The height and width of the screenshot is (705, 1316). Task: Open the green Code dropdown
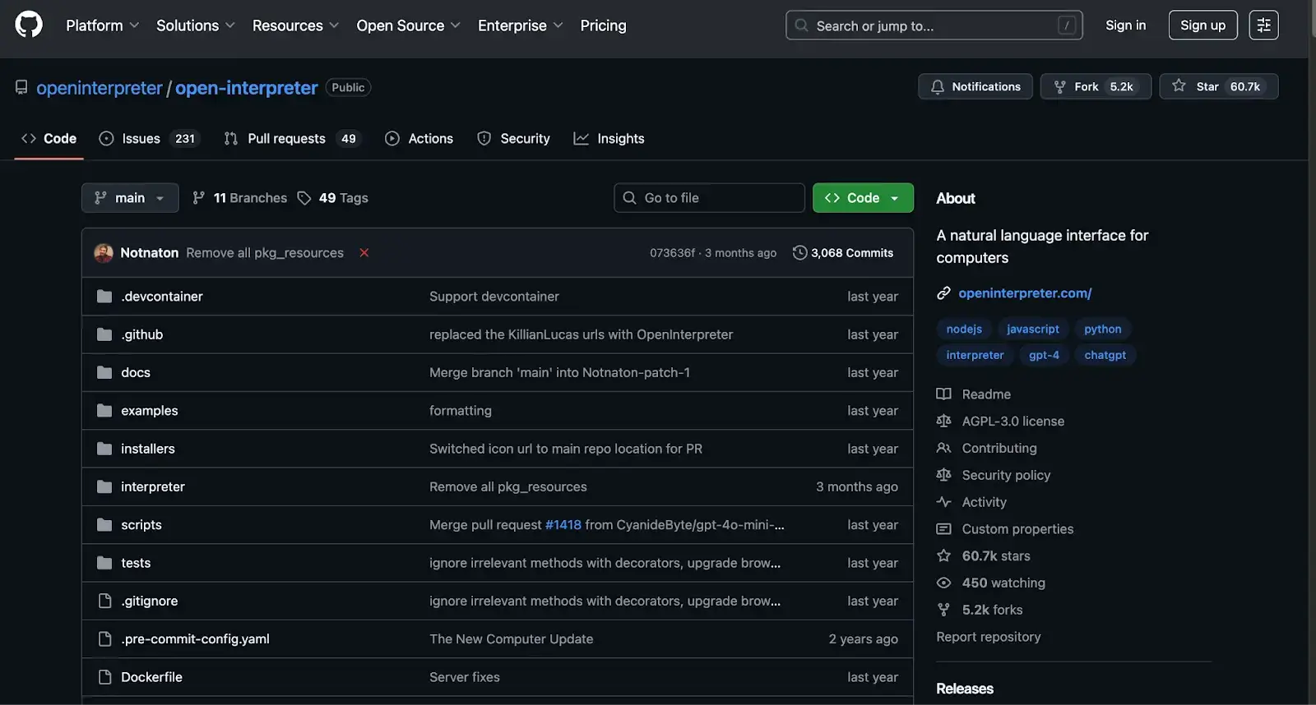pyautogui.click(x=862, y=198)
